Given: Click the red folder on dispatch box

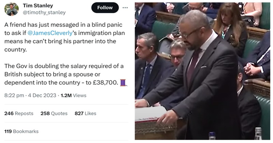Looking at the screenshot, I should coord(151,114).
